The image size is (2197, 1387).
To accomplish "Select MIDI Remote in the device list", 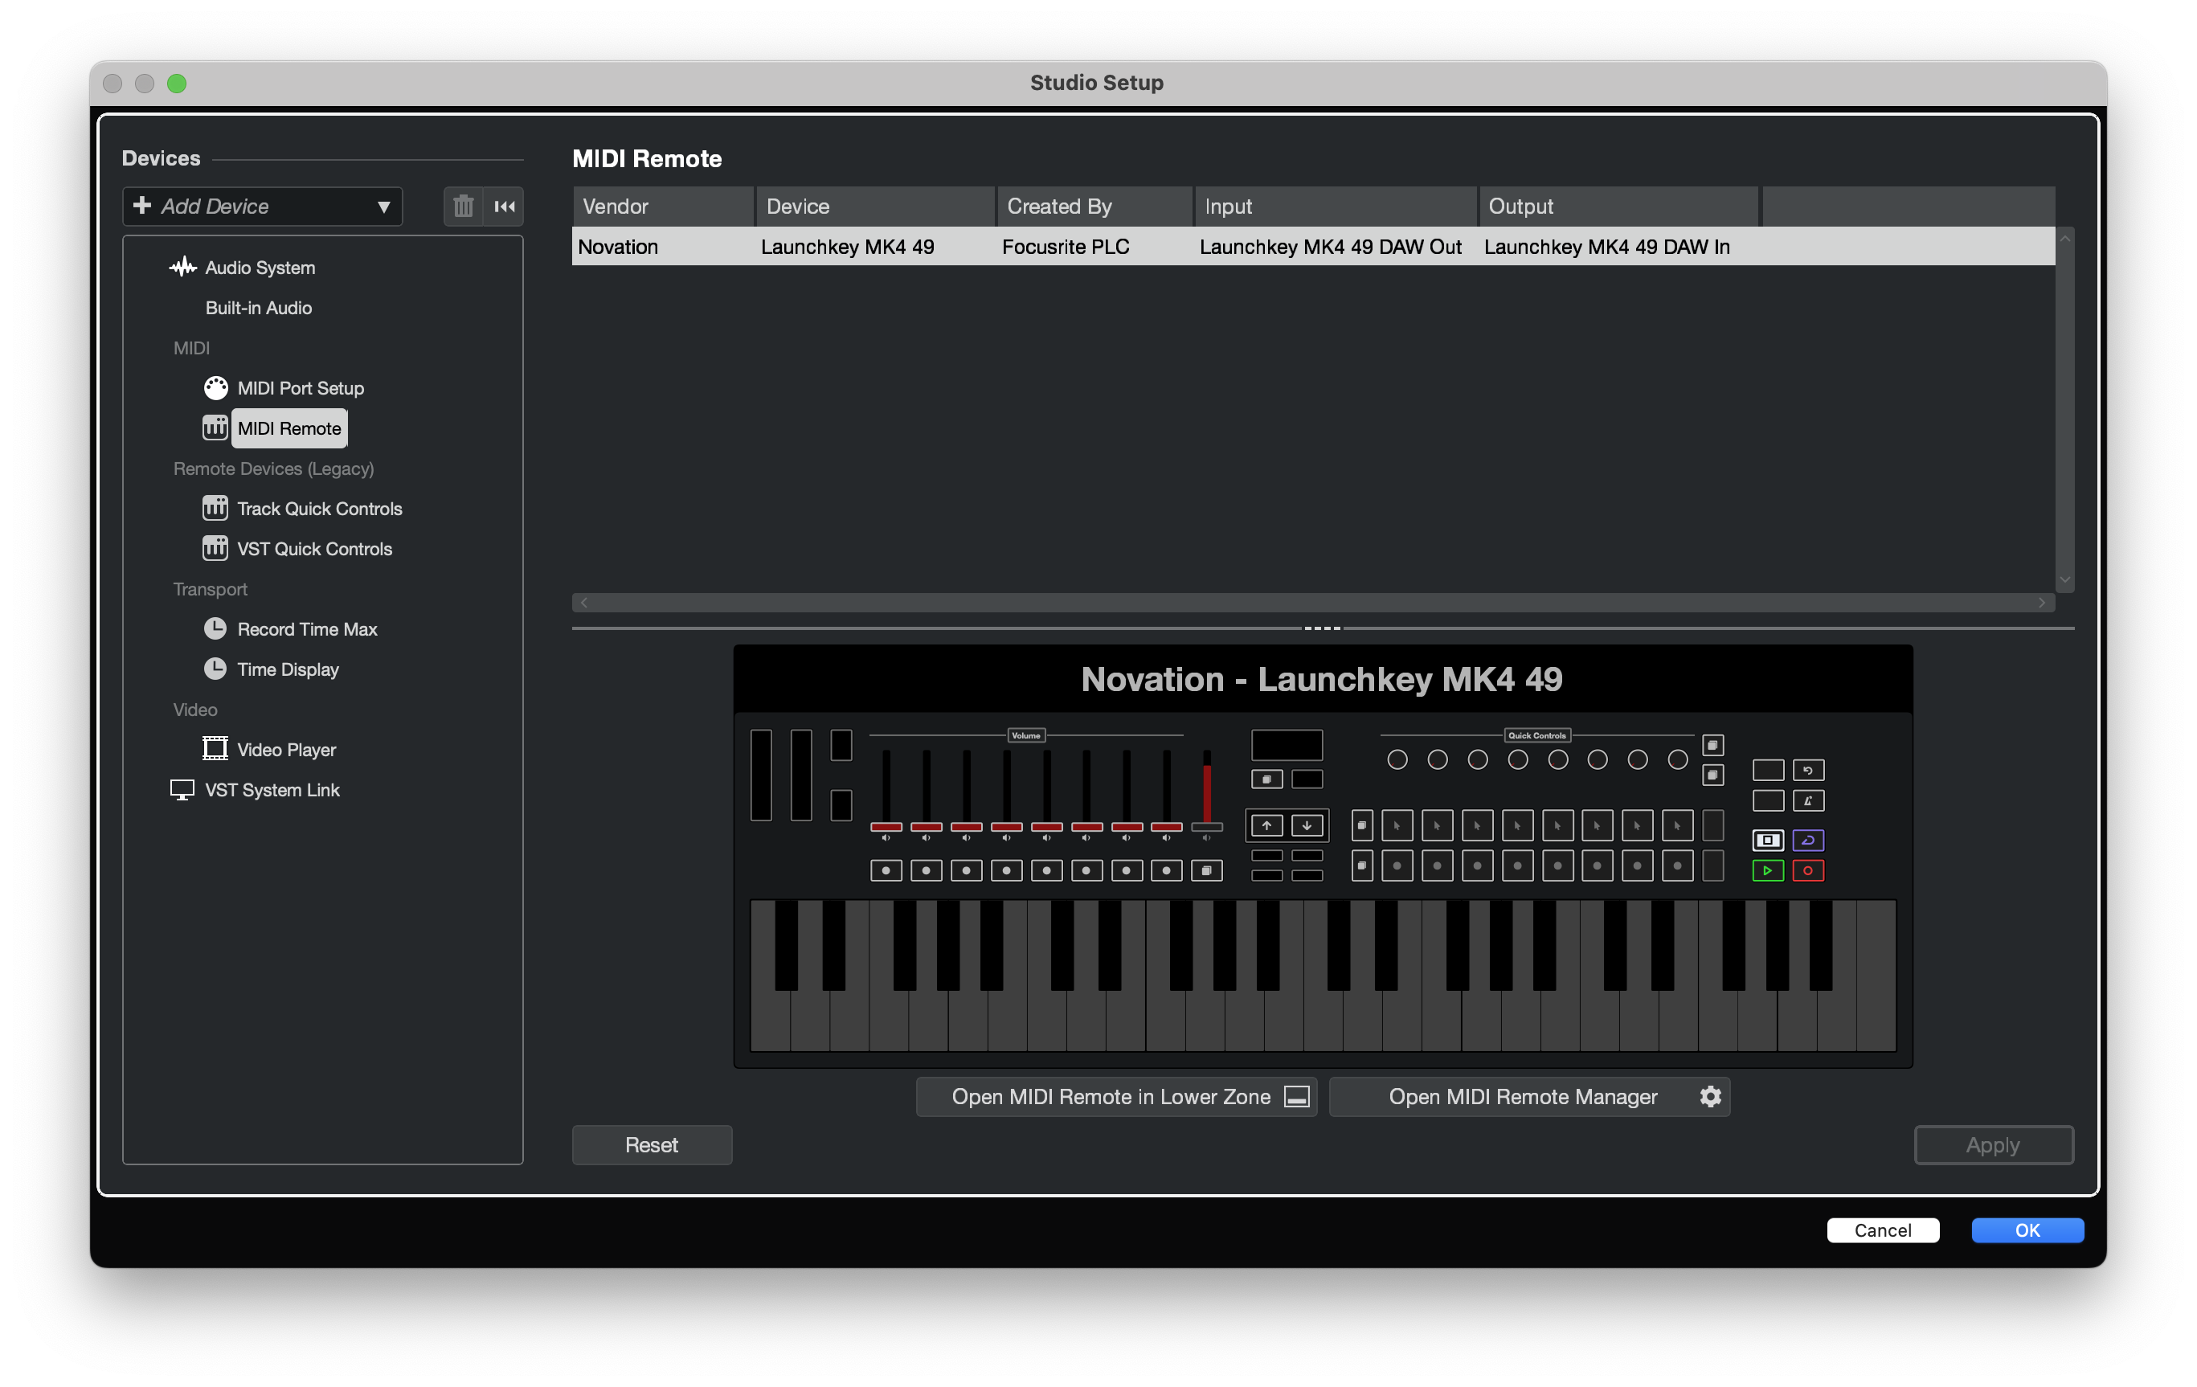I will (289, 428).
